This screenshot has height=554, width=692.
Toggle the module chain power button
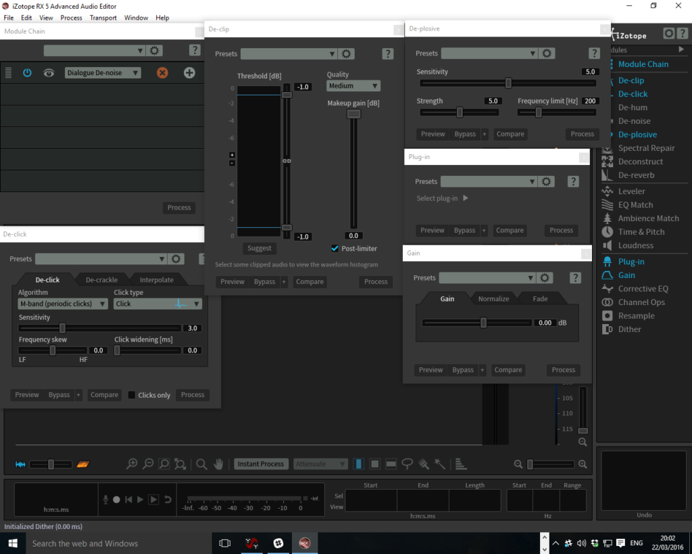[x=27, y=72]
